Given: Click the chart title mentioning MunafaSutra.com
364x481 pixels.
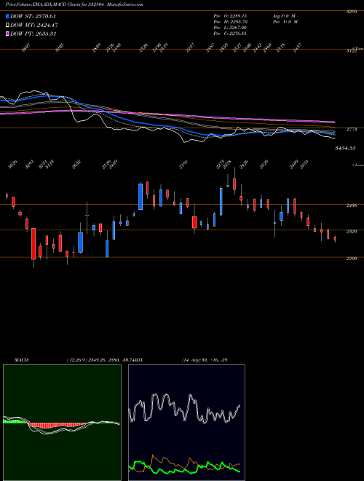Looking at the screenshot, I should pyautogui.click(x=74, y=4).
